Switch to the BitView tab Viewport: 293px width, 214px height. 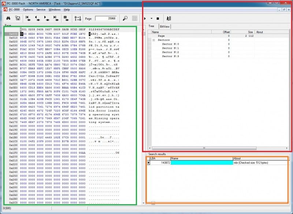(x=164, y=26)
